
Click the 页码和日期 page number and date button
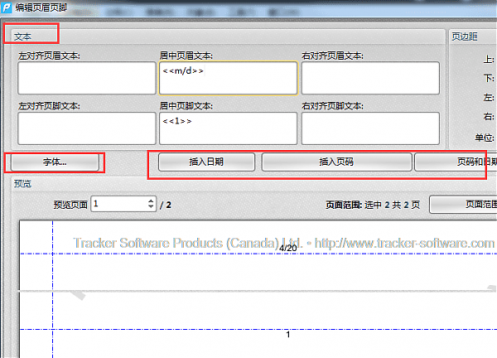point(456,162)
